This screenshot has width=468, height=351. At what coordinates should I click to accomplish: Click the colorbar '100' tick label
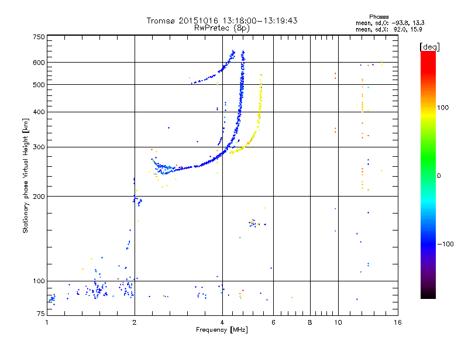click(x=443, y=108)
